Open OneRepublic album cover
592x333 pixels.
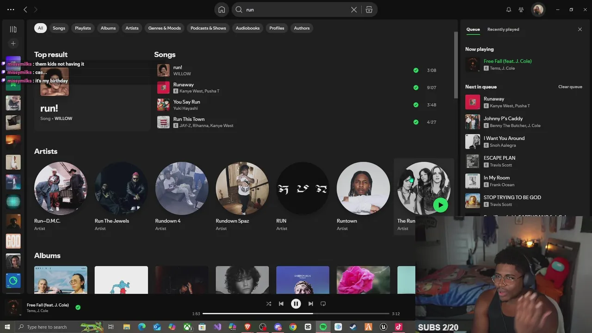(303, 280)
